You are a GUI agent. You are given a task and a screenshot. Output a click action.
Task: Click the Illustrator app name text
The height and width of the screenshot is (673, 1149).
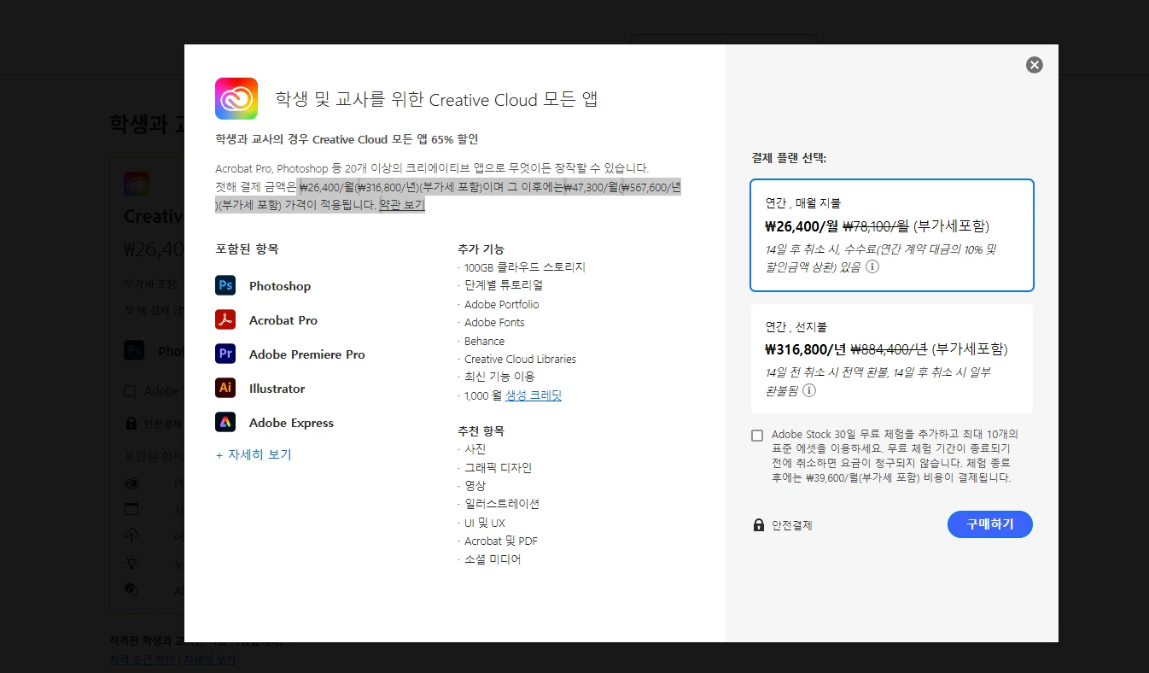[277, 389]
